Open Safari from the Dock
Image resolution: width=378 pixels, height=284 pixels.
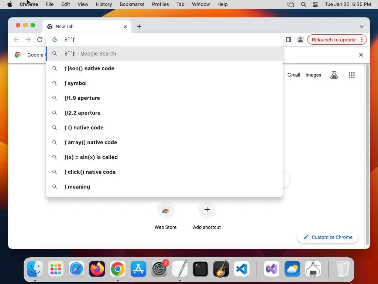[x=76, y=269]
